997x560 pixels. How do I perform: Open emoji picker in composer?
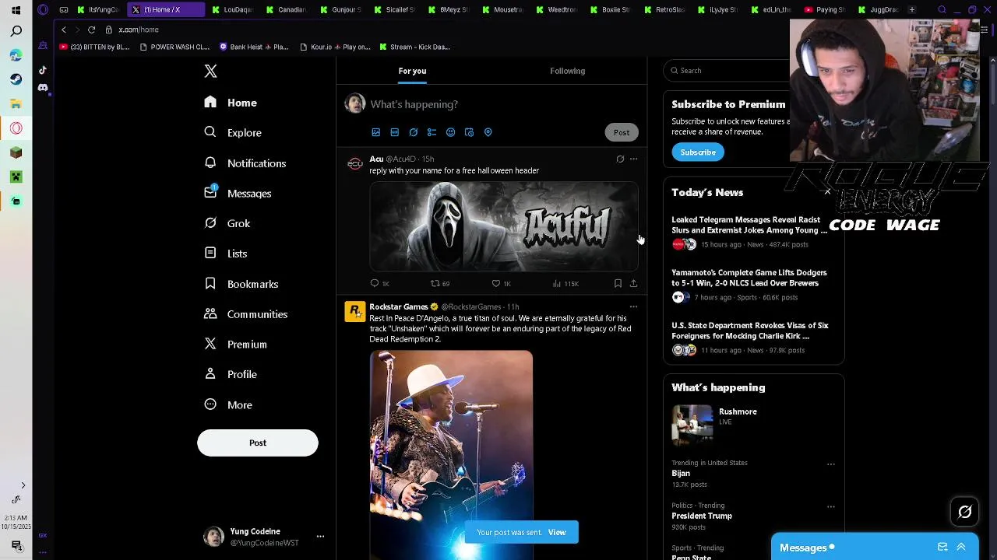[450, 132]
